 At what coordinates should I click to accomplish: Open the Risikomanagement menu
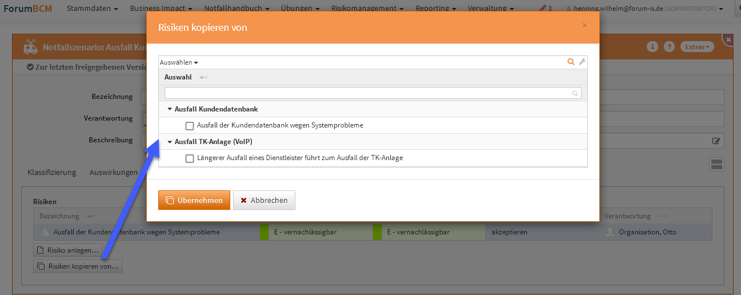tap(367, 9)
